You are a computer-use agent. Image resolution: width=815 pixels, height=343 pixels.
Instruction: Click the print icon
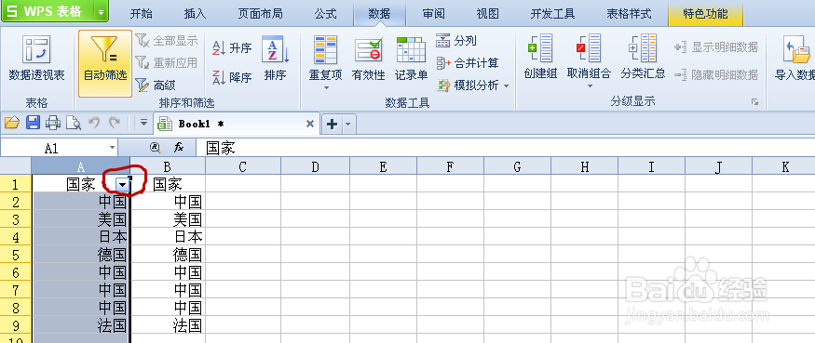(53, 123)
